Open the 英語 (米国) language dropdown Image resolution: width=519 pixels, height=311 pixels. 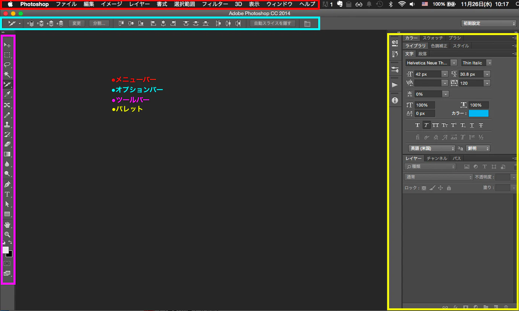tap(432, 148)
